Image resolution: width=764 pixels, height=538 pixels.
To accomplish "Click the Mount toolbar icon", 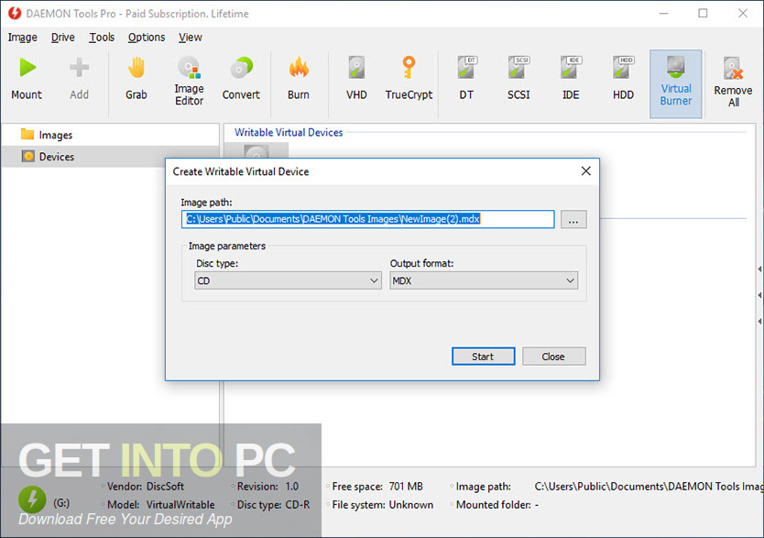I will pyautogui.click(x=27, y=80).
